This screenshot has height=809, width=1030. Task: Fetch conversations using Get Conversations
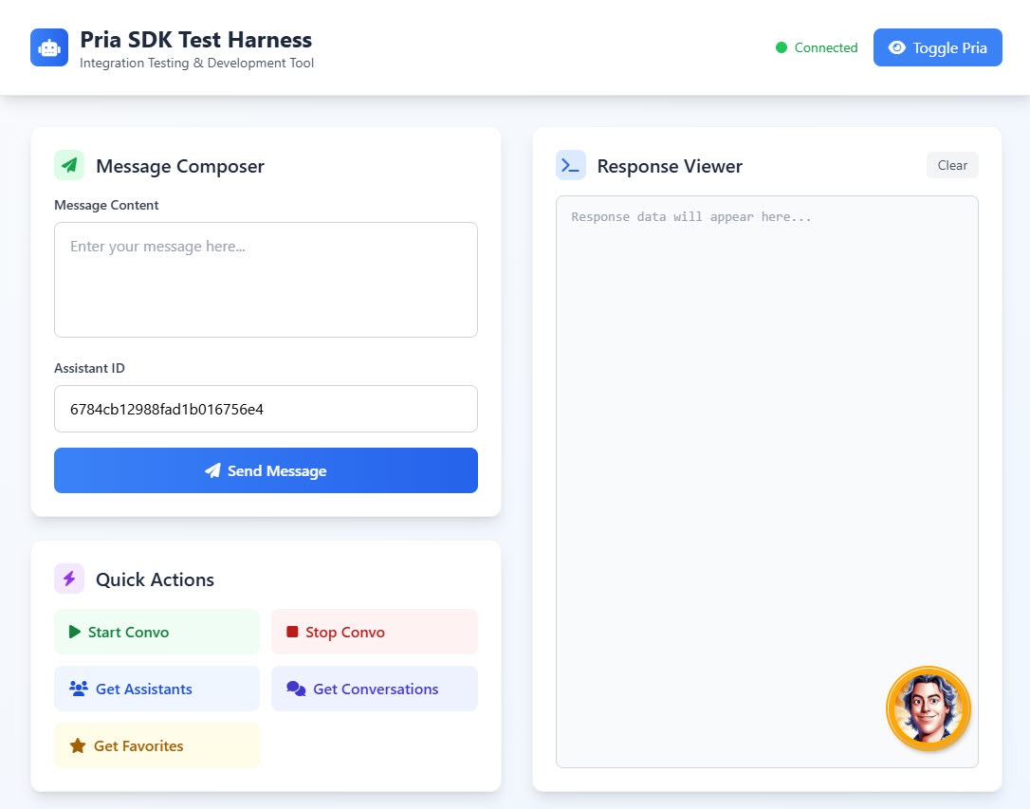[x=375, y=689]
